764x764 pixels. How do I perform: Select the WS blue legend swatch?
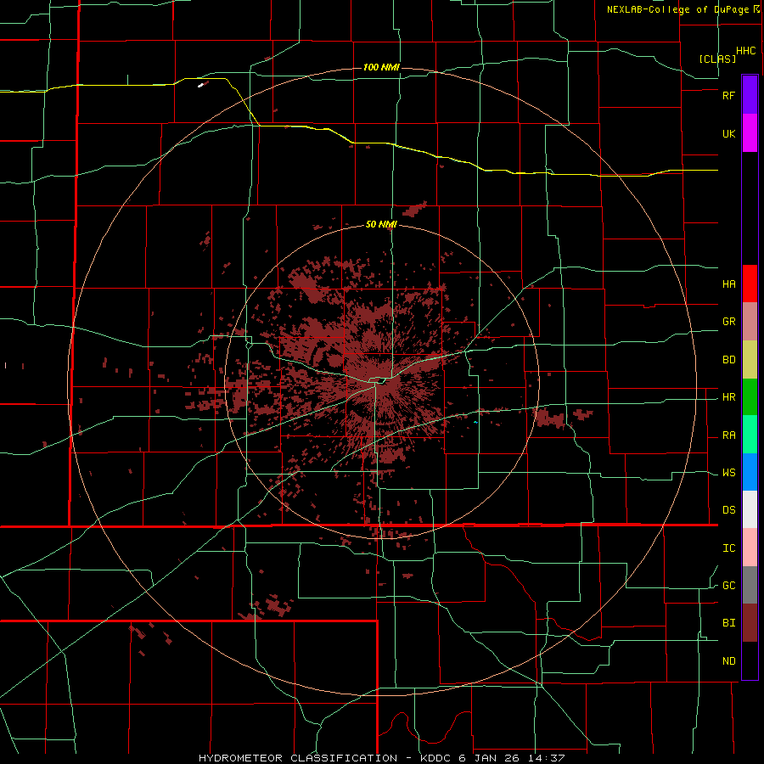[x=750, y=472]
